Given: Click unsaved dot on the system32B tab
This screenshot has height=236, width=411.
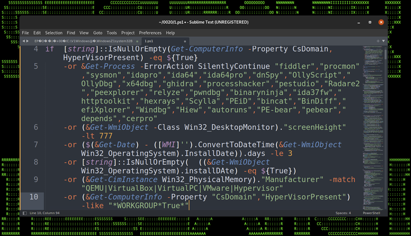Looking at the screenshot, I should (137, 41).
